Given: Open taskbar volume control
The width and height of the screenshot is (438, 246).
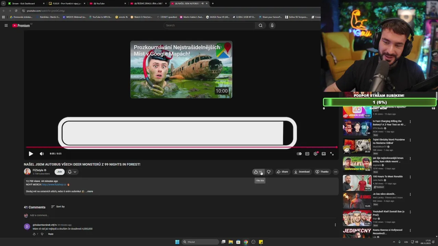Looking at the screenshot, I should (416, 242).
